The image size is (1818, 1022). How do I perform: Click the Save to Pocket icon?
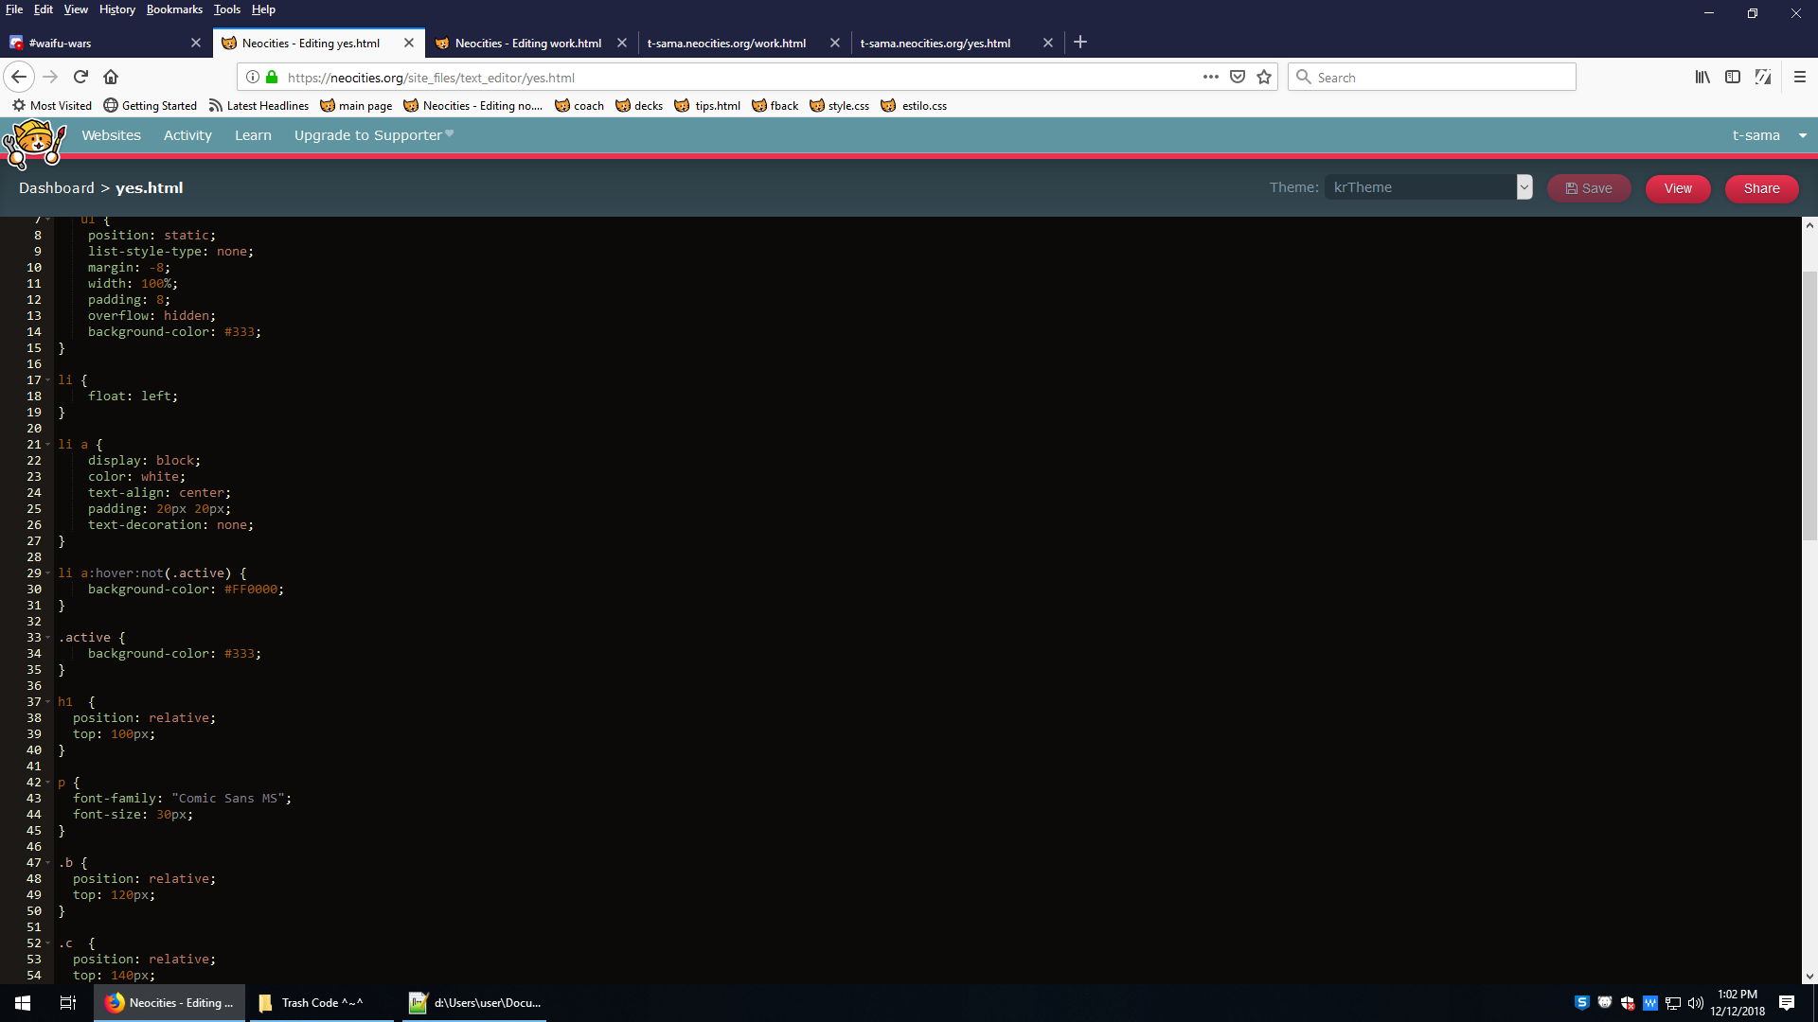pos(1238,78)
